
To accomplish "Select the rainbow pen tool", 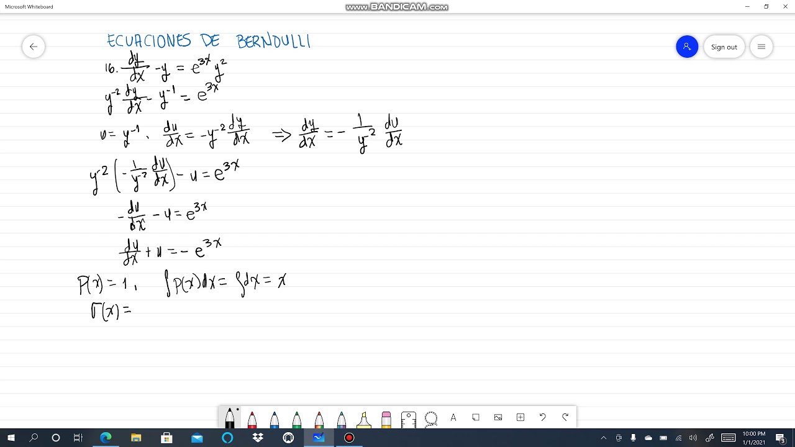I will 319,419.
